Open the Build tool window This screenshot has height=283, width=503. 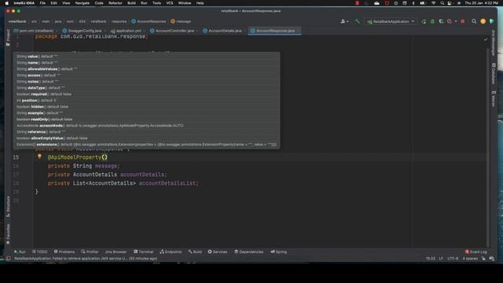click(195, 252)
